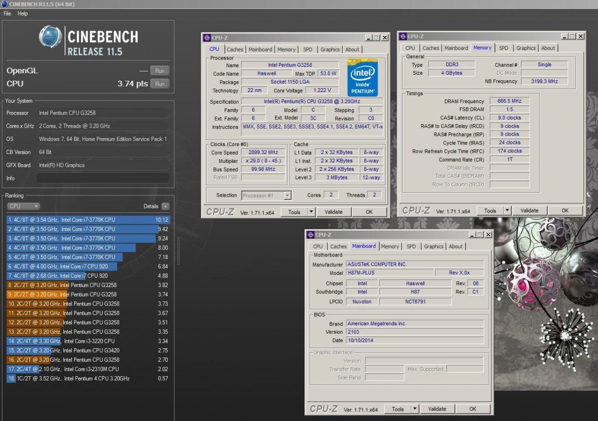Select ranking row 14 Core i3-3220
This screenshot has height=421, width=598.
point(88,341)
